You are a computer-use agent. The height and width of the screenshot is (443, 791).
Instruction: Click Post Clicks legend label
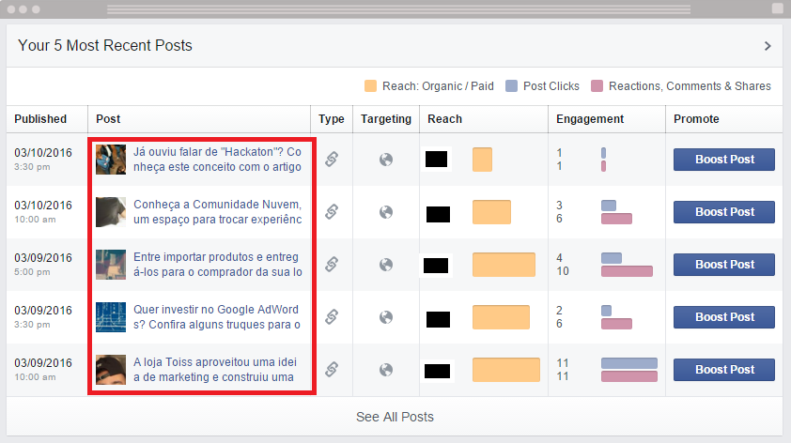pos(551,86)
